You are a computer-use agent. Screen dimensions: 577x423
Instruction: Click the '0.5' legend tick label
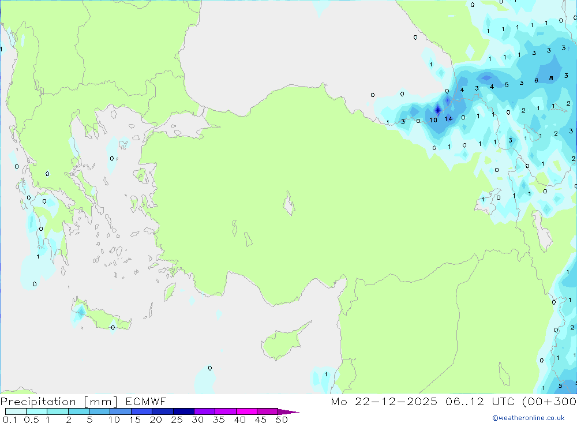click(x=31, y=420)
